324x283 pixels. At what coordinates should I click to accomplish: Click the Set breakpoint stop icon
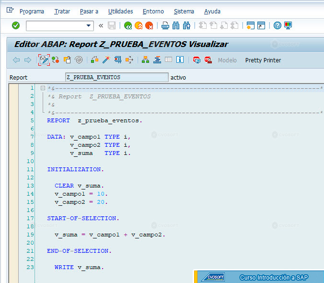click(197, 60)
